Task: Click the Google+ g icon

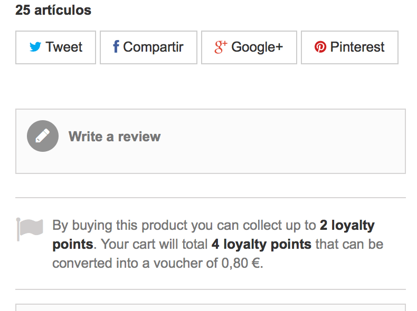Action: [x=221, y=47]
